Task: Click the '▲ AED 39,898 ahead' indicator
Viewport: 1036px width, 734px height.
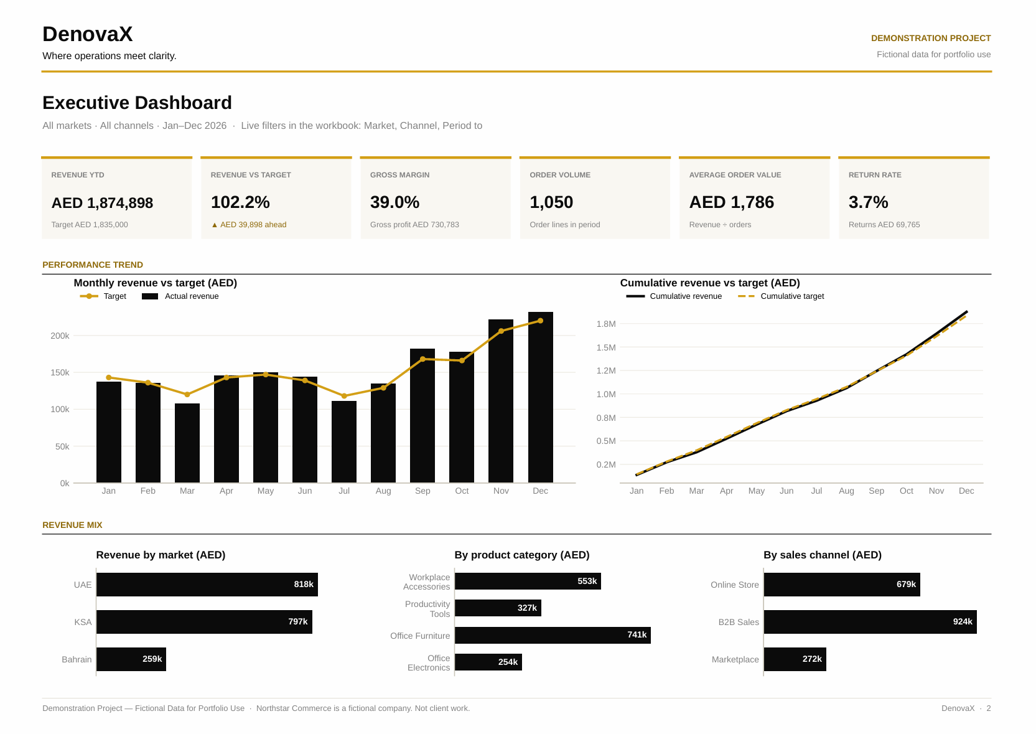Action: coord(248,225)
